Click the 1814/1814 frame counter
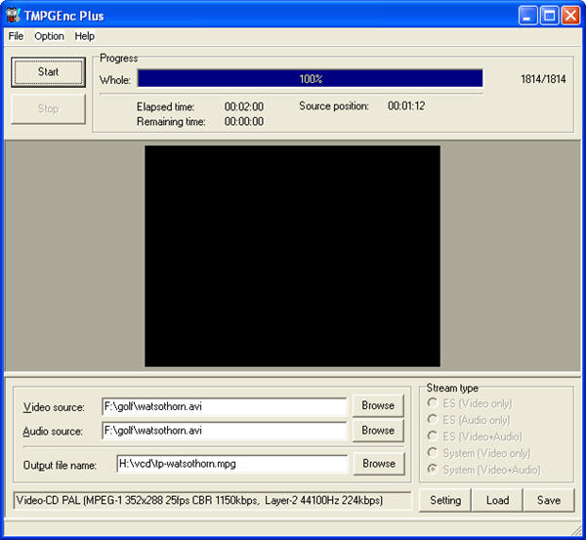Viewport: 586px width, 540px height. click(x=543, y=79)
